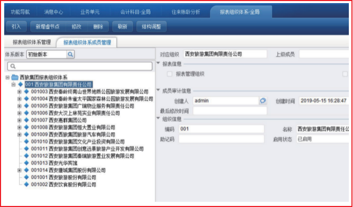Click the magnifier icon inside tree search box

coord(12,67)
